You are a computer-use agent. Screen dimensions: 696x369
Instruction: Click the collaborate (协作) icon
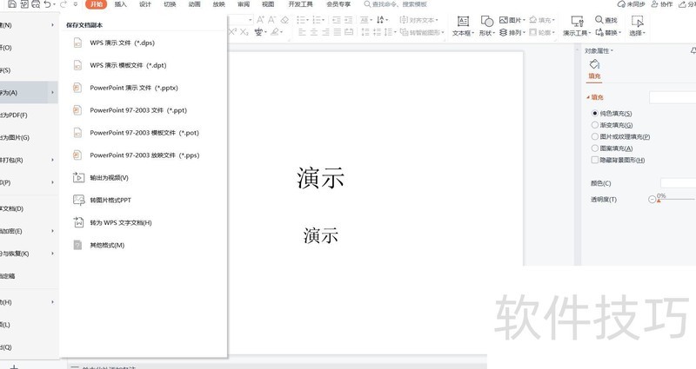[x=655, y=4]
